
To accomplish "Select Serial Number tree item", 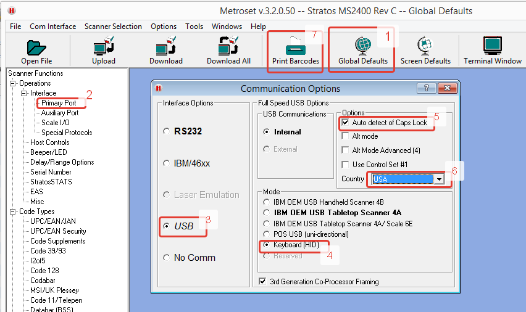I will coord(51,172).
